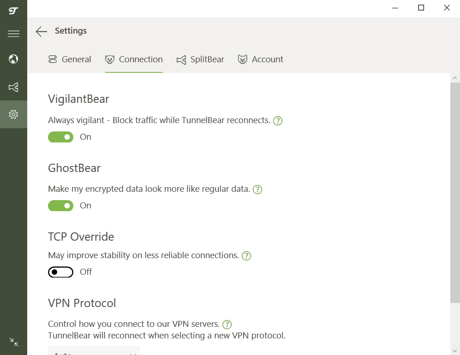Switch to the SplitBear tab
The image size is (460, 355).
[200, 59]
